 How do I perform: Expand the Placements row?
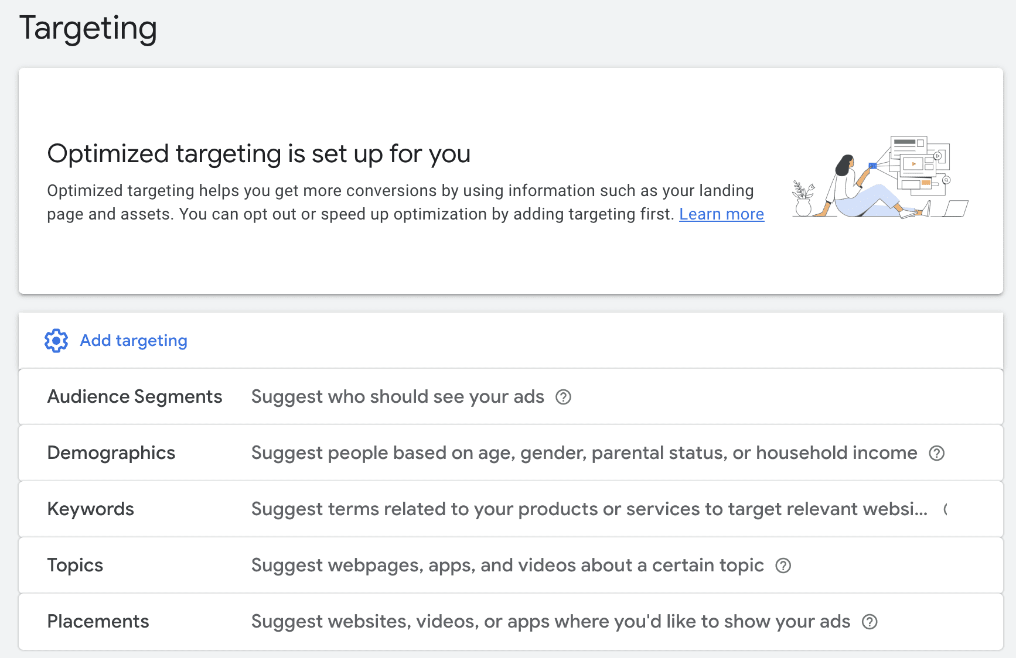511,622
